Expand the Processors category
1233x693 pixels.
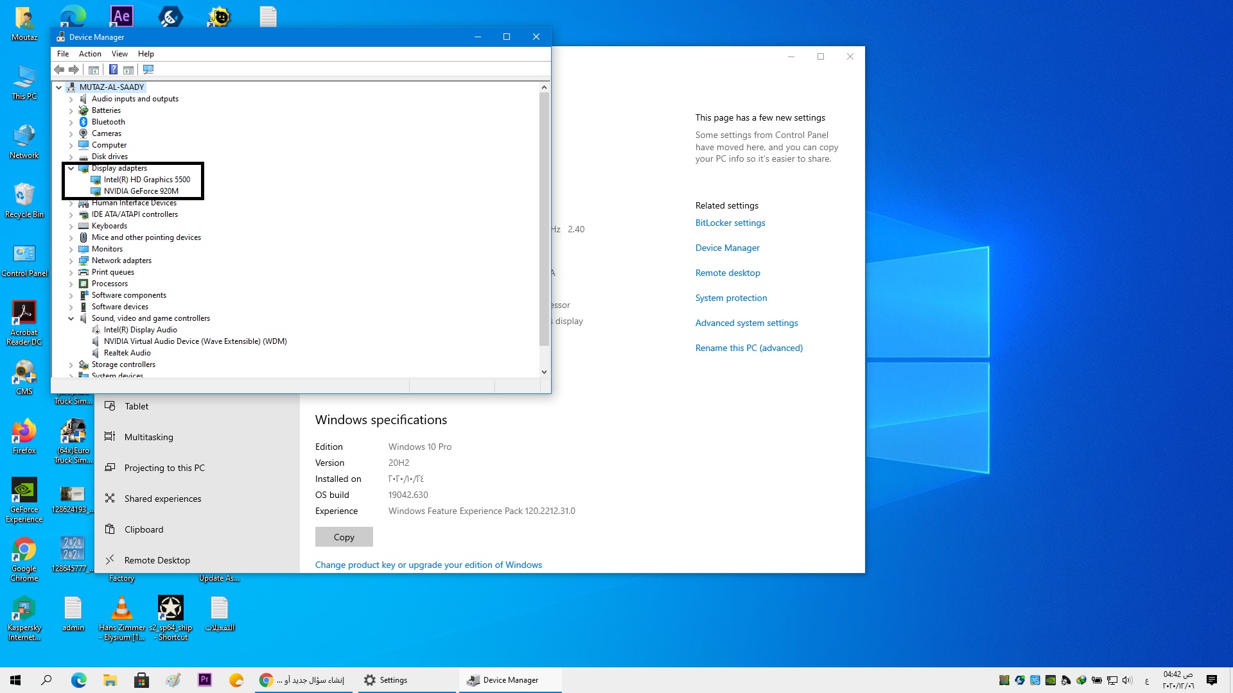(x=71, y=284)
